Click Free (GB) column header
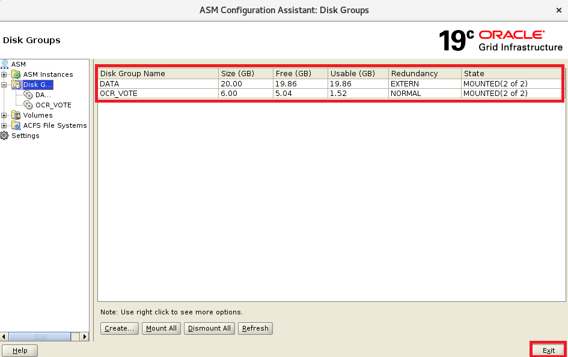Screen dimensions: 568x357 point(301,73)
